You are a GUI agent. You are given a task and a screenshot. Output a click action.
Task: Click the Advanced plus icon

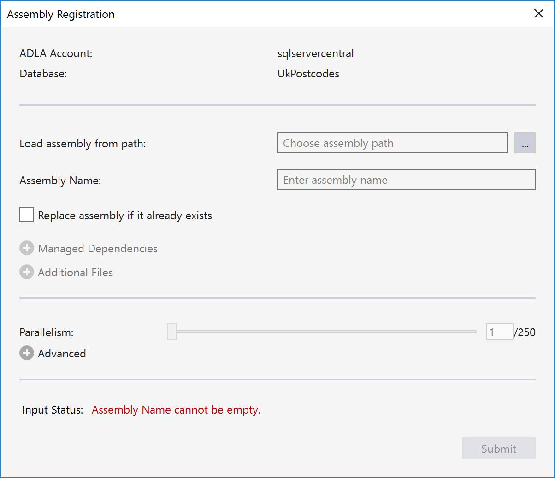pyautogui.click(x=27, y=353)
